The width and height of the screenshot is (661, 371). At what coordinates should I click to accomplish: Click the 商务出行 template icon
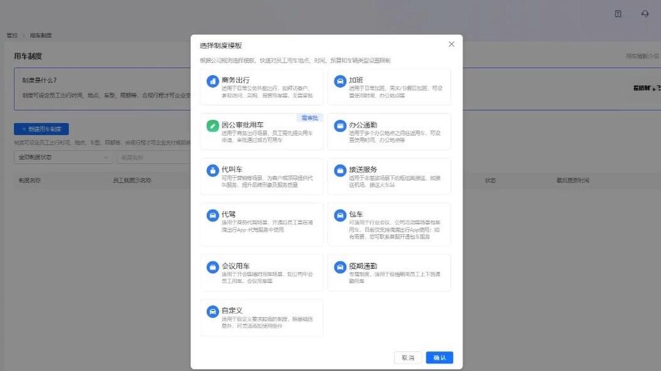click(212, 82)
